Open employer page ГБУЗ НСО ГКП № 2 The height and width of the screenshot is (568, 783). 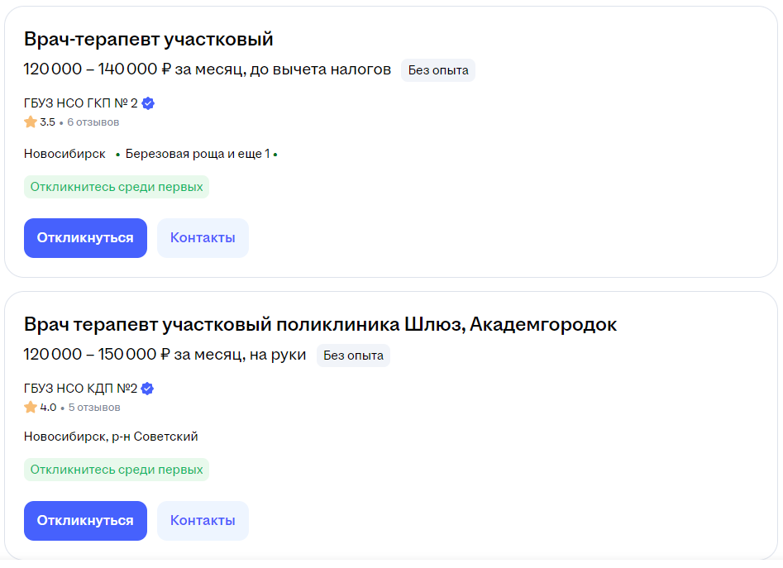(x=81, y=103)
